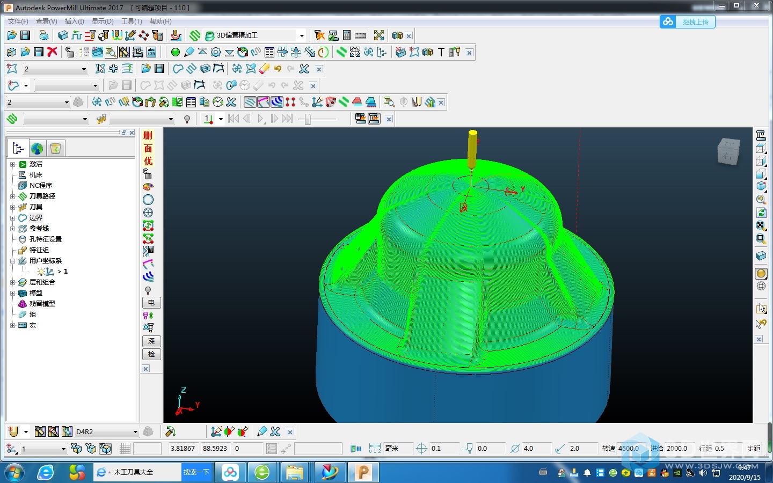This screenshot has width=773, height=483.
Task: Click the 电 button in vertical toolbar
Action: 151,303
